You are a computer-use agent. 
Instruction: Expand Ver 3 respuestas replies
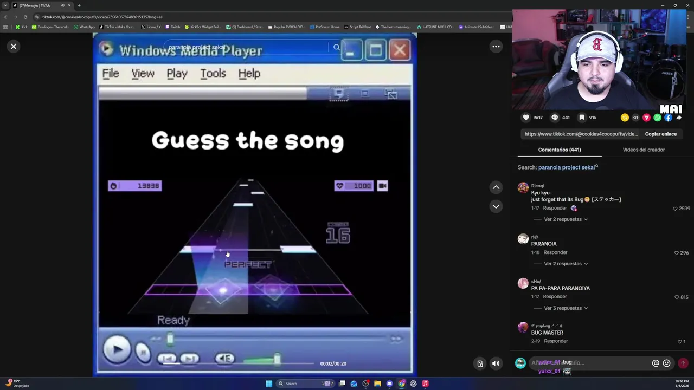coord(566,308)
